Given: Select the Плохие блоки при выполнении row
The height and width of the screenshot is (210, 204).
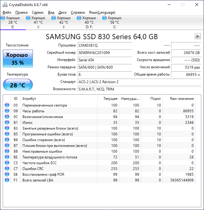Looking at the screenshot, I should [x=99, y=145].
